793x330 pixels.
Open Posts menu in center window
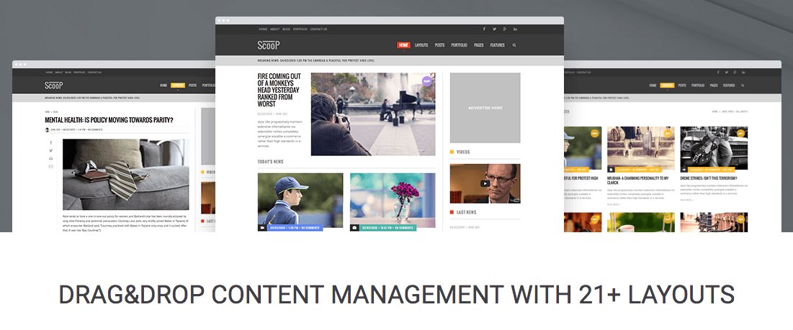coord(439,45)
